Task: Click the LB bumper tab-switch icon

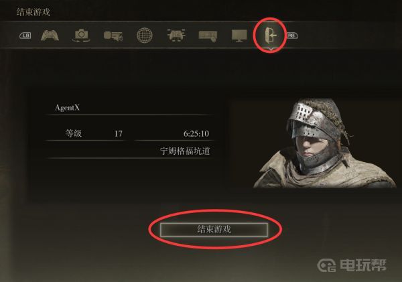Action: pyautogui.click(x=25, y=36)
